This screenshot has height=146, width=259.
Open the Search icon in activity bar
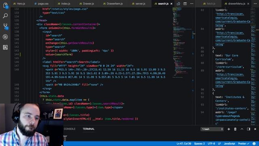5,16
